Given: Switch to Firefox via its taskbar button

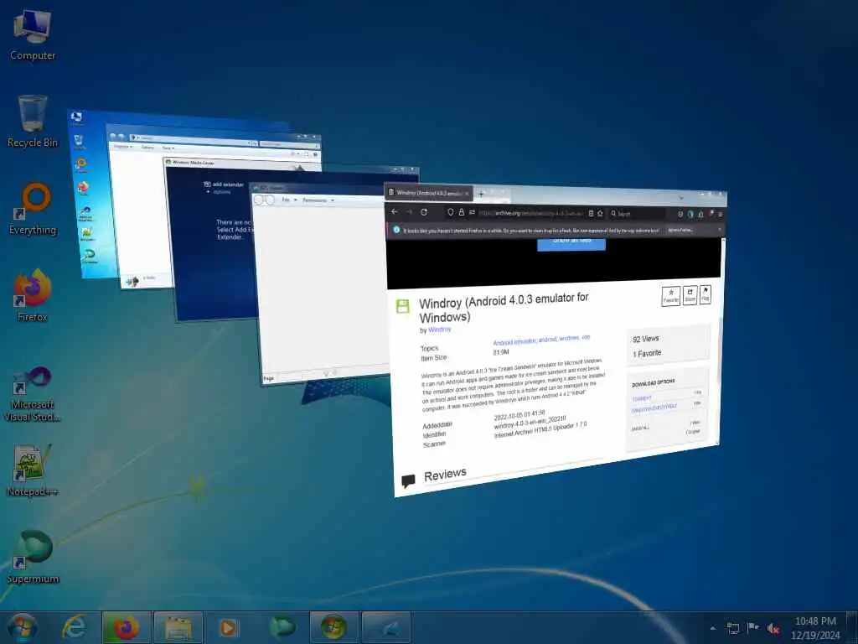Looking at the screenshot, I should (126, 627).
